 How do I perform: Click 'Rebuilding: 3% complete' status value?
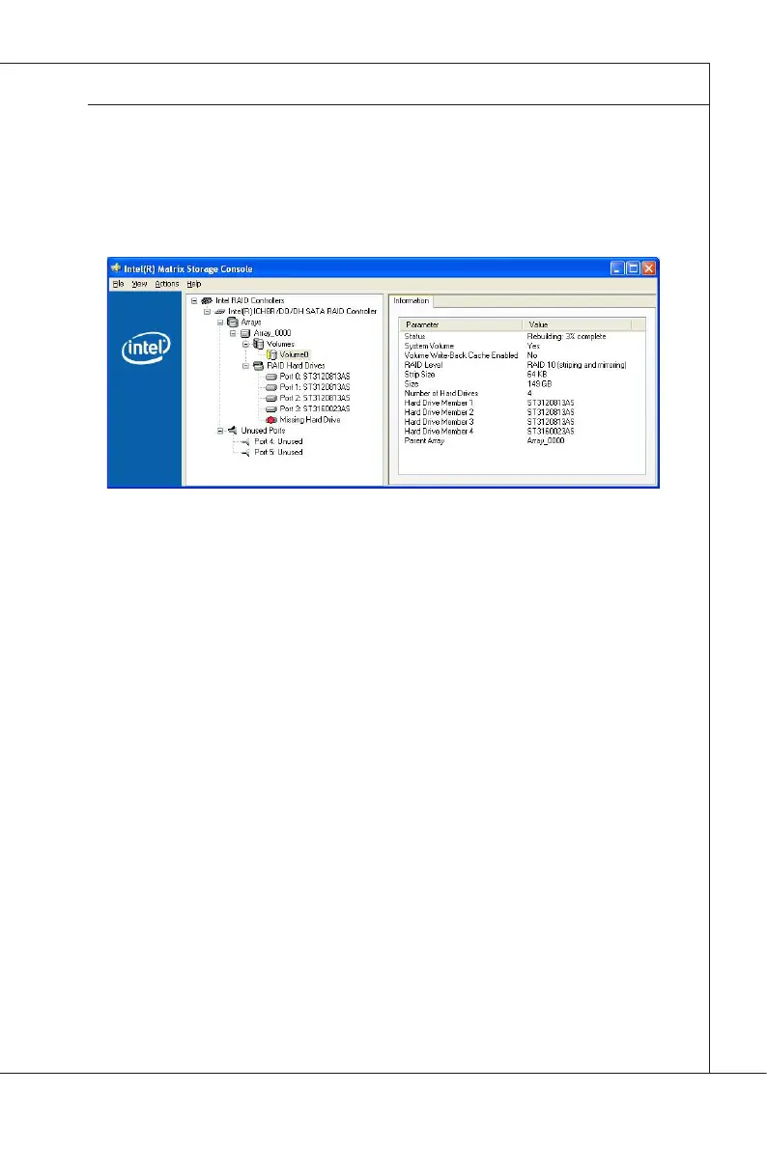click(x=567, y=337)
